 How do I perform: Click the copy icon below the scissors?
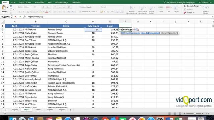coord(11,9)
